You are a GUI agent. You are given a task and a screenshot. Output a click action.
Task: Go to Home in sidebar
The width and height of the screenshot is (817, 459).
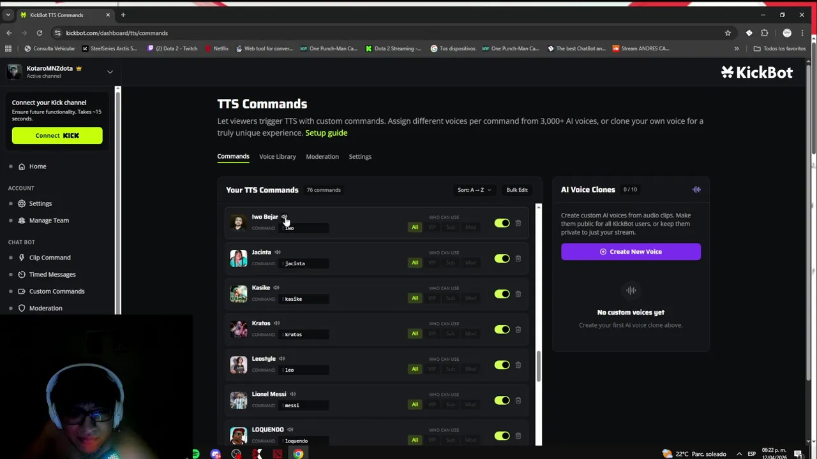[x=38, y=166]
